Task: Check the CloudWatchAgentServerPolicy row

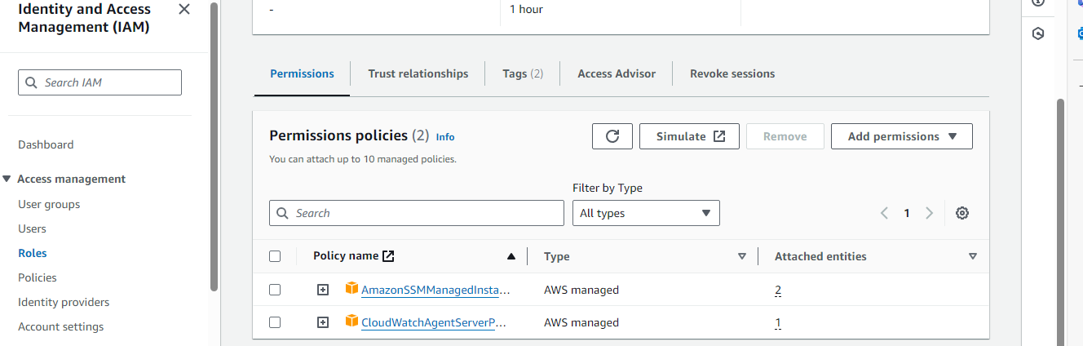Action: (x=275, y=322)
